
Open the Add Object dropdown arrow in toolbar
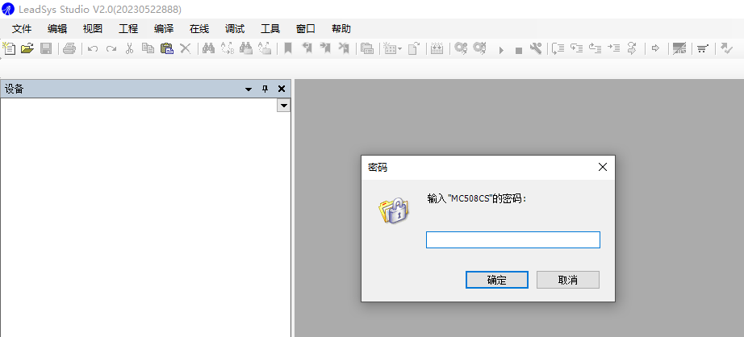pyautogui.click(x=400, y=49)
